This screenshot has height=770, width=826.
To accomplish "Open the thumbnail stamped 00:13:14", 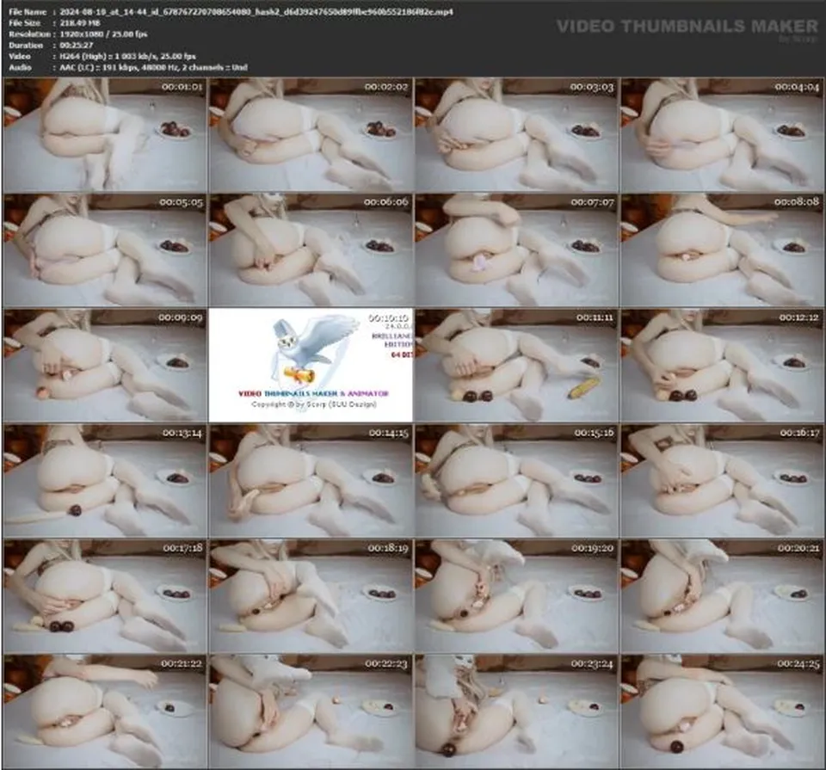I will click(105, 481).
